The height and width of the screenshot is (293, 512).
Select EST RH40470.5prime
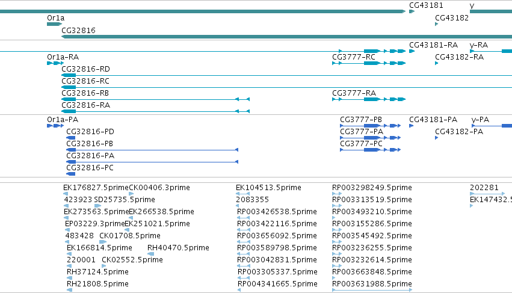178,248
